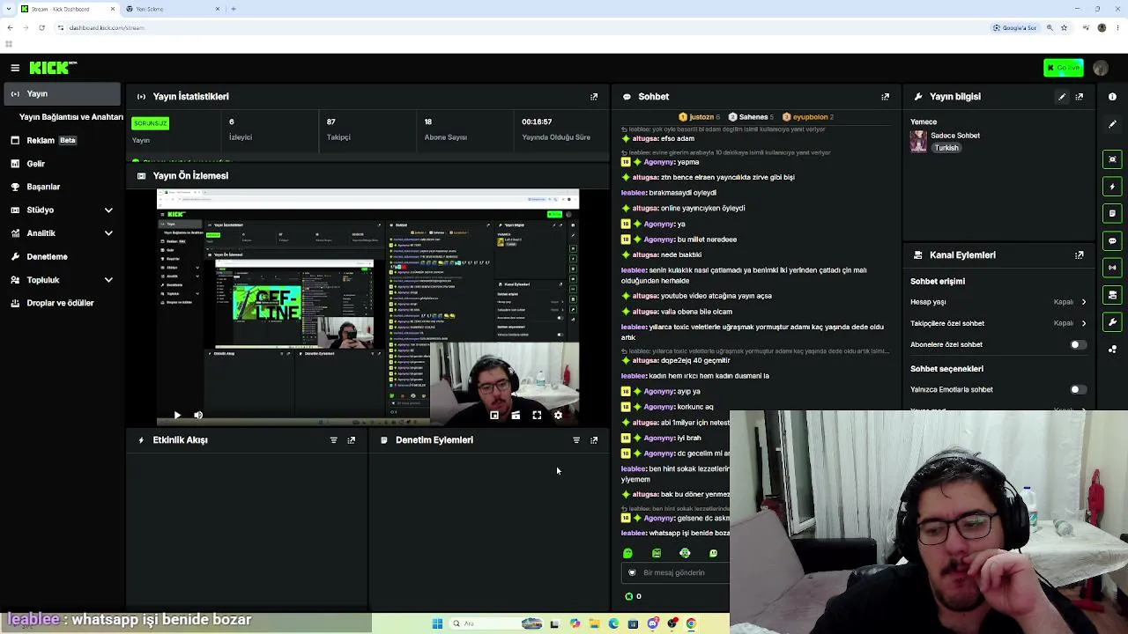
Task: Switch preview to theater mode
Action: tap(516, 415)
